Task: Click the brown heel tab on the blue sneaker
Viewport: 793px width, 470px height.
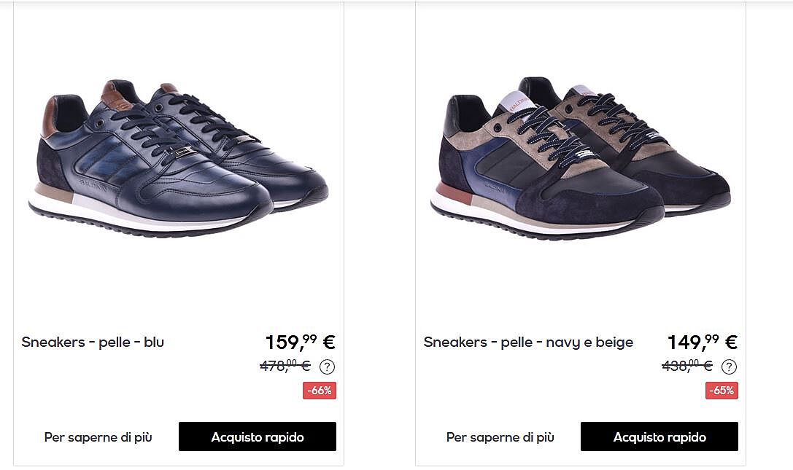Action: [x=49, y=117]
